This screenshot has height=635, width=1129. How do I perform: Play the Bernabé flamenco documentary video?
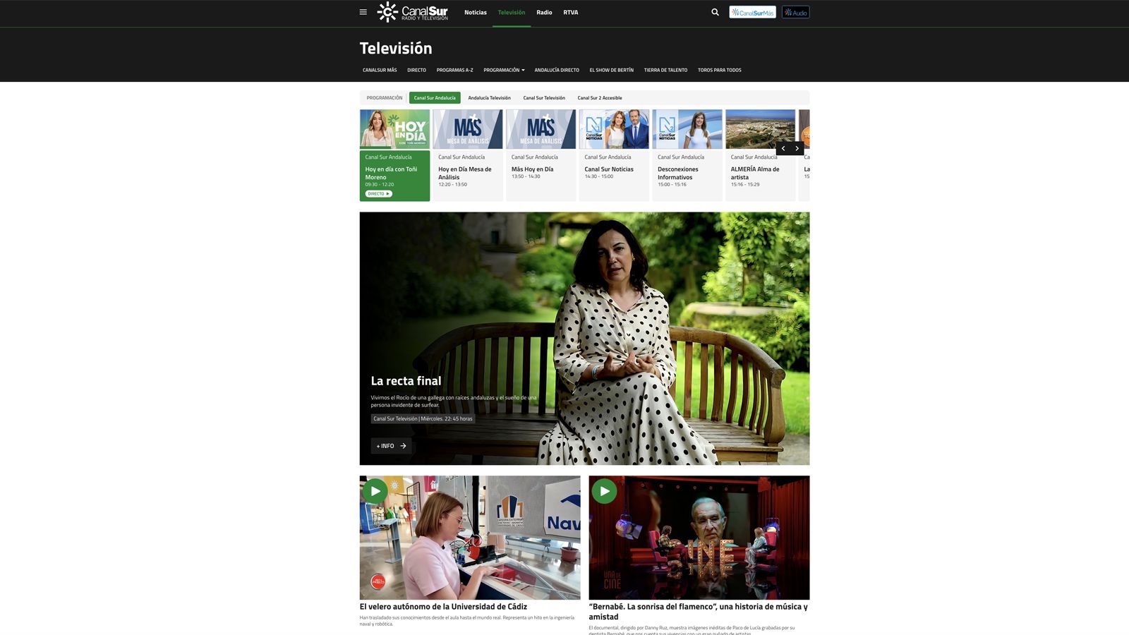click(604, 491)
